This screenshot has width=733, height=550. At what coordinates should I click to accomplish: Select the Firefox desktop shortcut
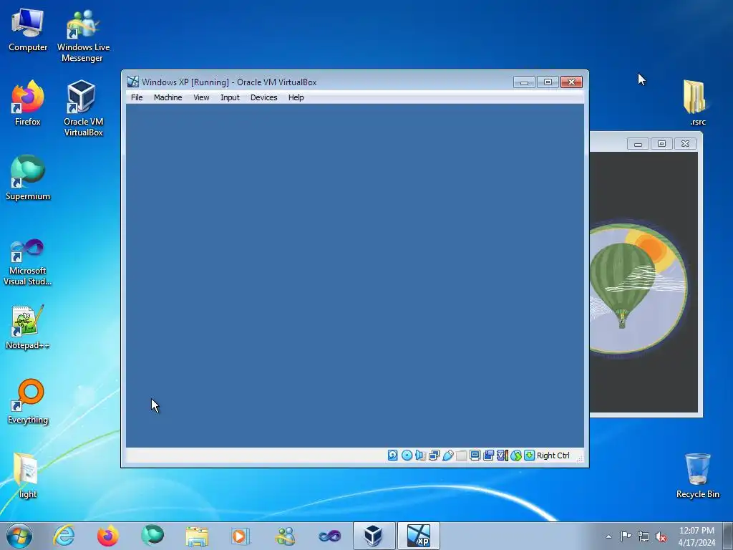tap(28, 104)
